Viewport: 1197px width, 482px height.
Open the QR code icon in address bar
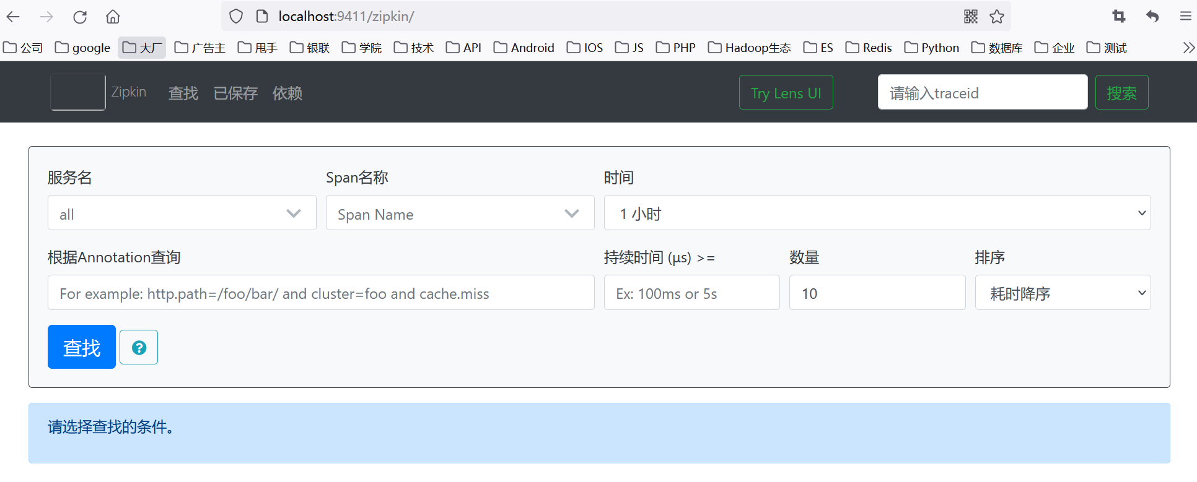[x=970, y=17]
